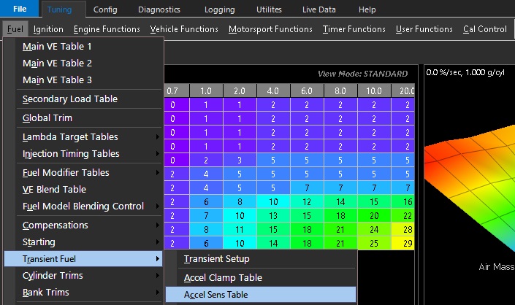Image resolution: width=515 pixels, height=305 pixels.
Task: Expand the Lambda Target Tables submenu
Action: (70, 136)
